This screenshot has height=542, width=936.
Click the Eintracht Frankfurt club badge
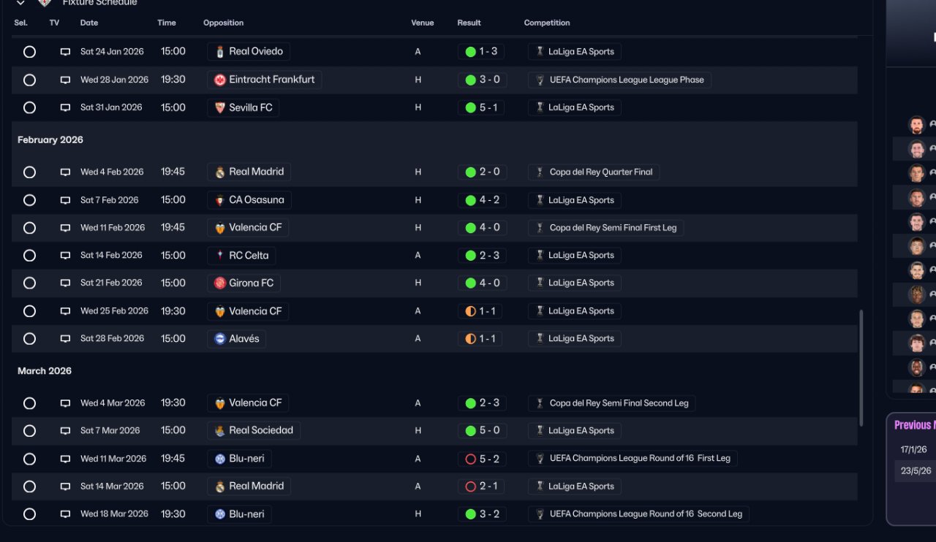pos(220,80)
